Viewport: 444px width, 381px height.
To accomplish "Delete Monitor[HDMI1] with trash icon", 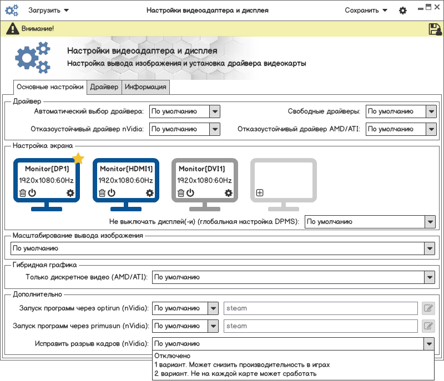I will pos(102,193).
